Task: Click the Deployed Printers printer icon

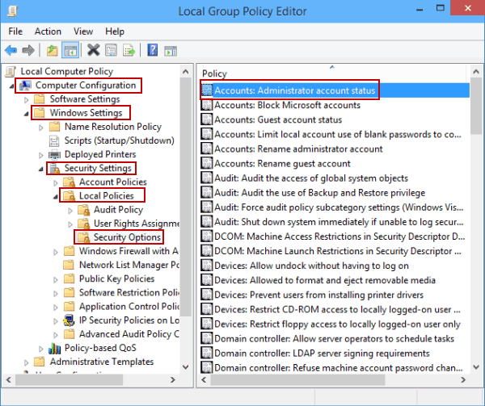Action: pos(54,154)
